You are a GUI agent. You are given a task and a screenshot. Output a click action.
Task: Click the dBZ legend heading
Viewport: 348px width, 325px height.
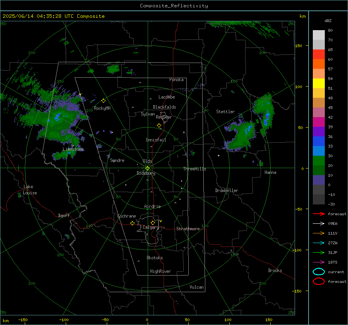[x=328, y=20]
